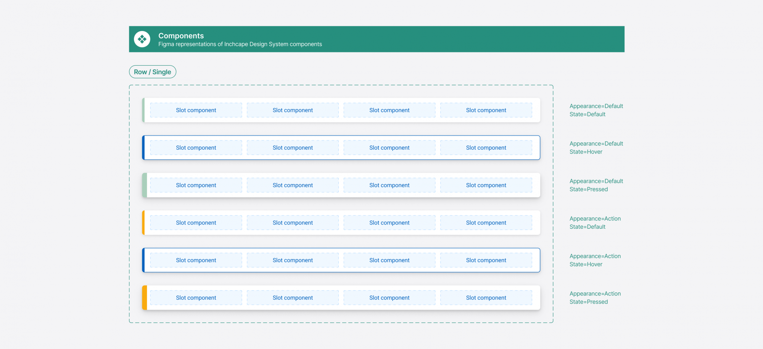This screenshot has width=763, height=349.
Task: Click the Inchcape Design System subtitle text
Action: click(x=240, y=44)
